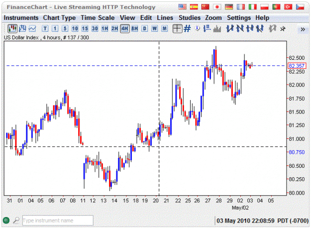311x228 pixels.
Task: Click the green connection status indicator
Action: pyautogui.click(x=6, y=220)
